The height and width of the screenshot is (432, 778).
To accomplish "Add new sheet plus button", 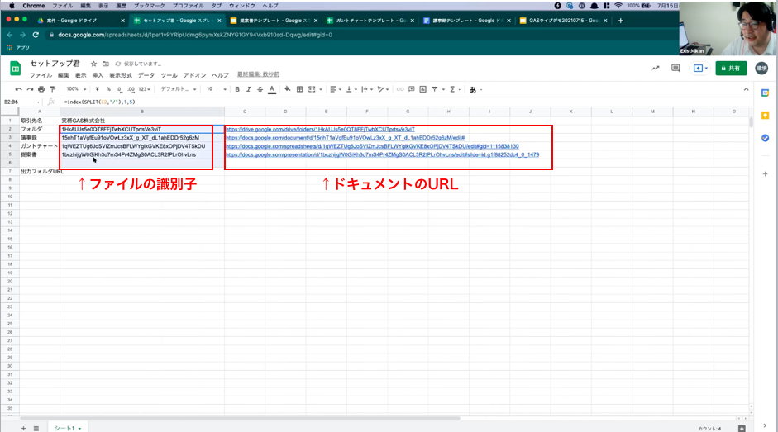I will point(23,428).
